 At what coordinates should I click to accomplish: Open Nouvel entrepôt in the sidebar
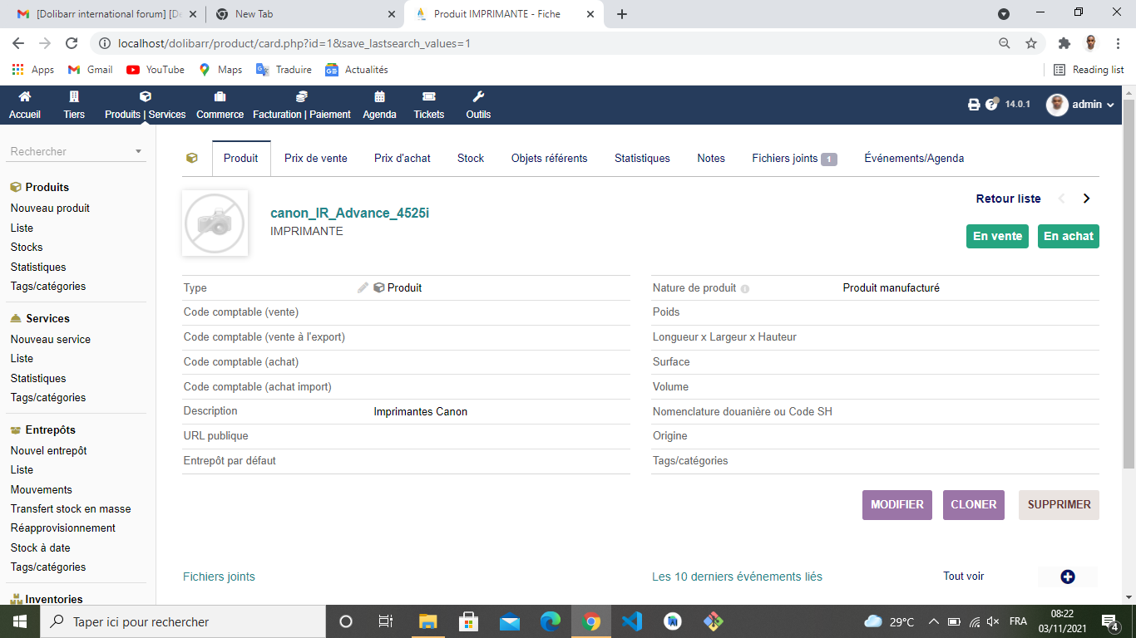tap(49, 450)
